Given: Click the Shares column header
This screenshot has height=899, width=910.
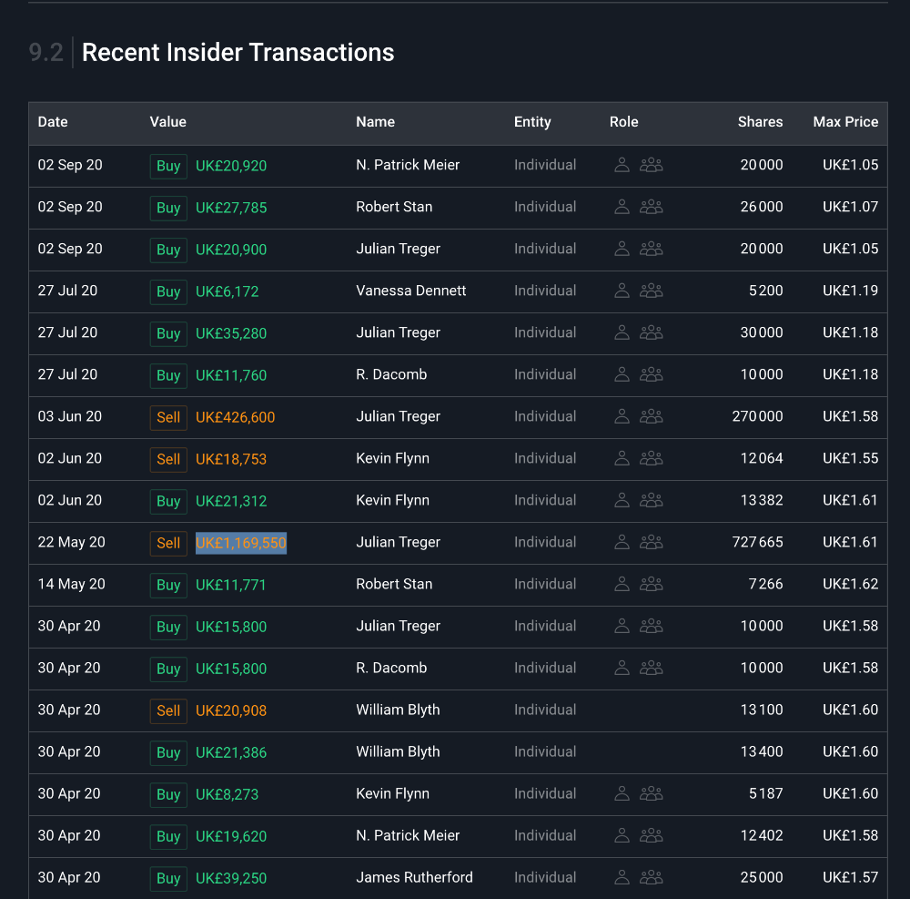Looking at the screenshot, I should coord(760,122).
